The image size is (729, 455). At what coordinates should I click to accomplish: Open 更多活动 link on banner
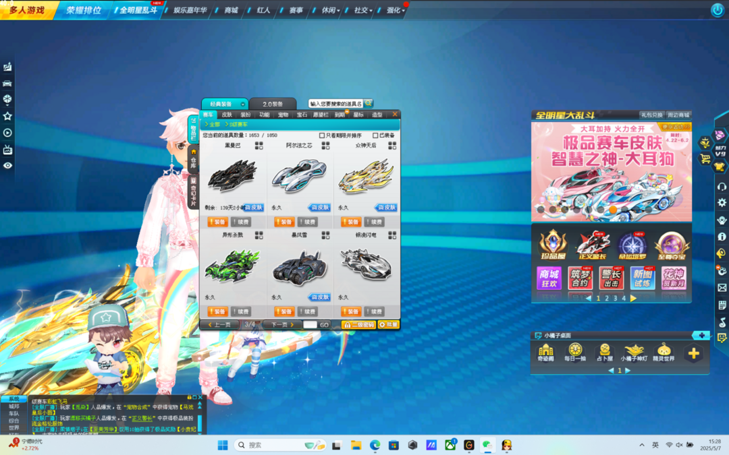674,127
